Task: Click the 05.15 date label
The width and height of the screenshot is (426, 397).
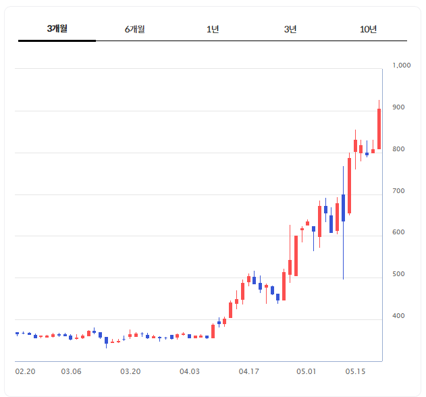Action: click(x=355, y=371)
